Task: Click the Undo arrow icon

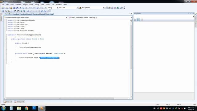Action: pyautogui.click(x=30, y=8)
